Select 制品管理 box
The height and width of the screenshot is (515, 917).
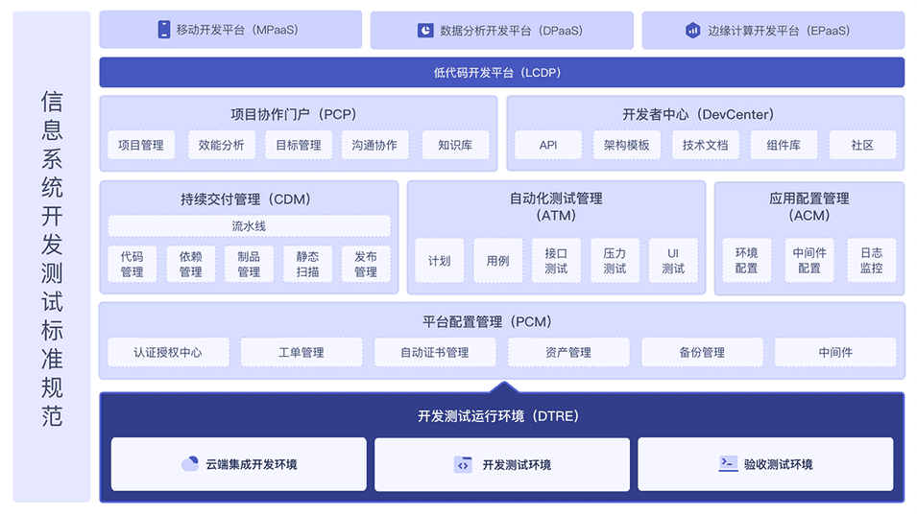[x=249, y=264]
